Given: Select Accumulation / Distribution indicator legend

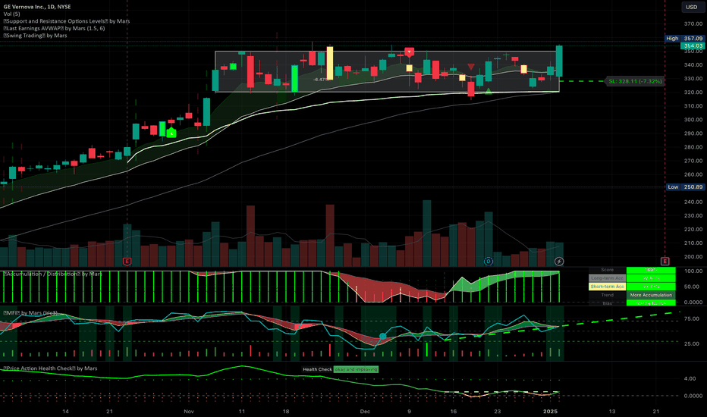Looking at the screenshot, I should tap(53, 274).
